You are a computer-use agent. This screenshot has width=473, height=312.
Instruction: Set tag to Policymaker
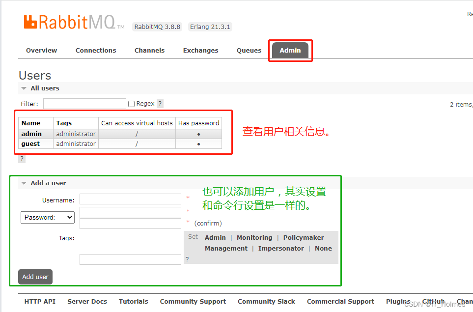tap(304, 237)
